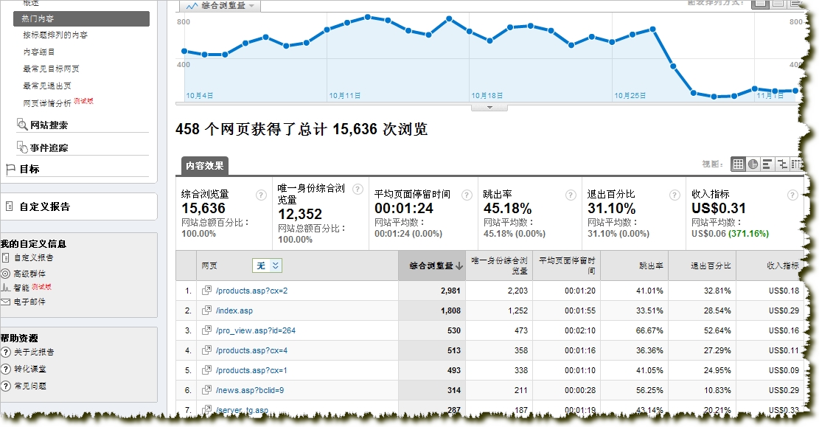
Task: Select the 内容效果 tab
Action: point(205,166)
